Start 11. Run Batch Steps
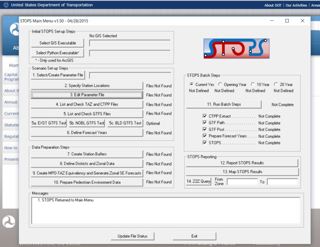The width and height of the screenshot is (320, 247). [x=224, y=105]
